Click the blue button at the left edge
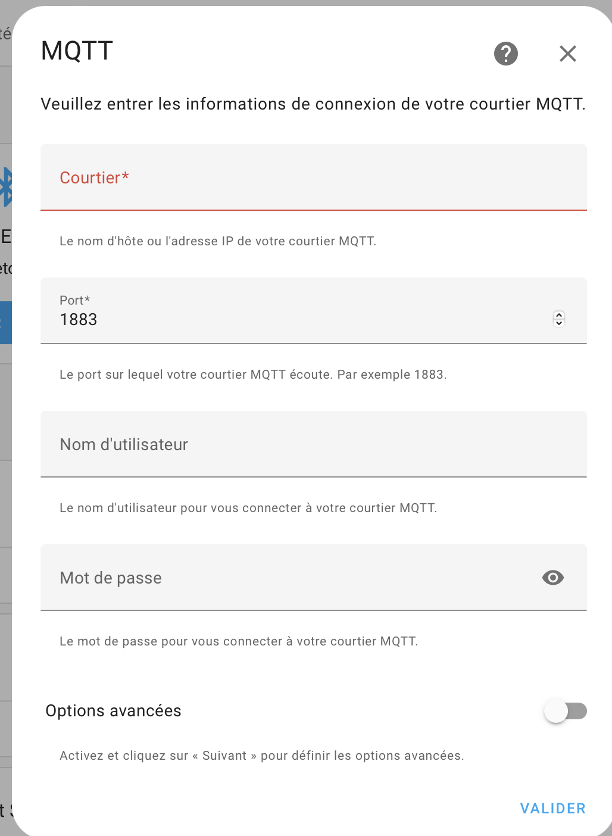Image resolution: width=612 pixels, height=836 pixels. pyautogui.click(x=6, y=323)
